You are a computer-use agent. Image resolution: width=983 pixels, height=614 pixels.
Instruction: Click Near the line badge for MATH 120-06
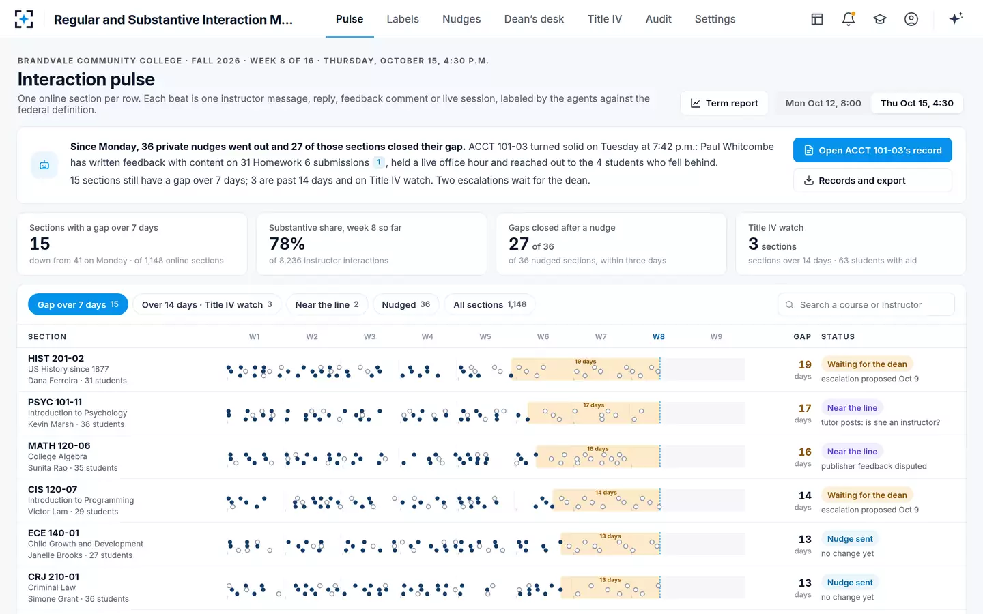pyautogui.click(x=852, y=451)
